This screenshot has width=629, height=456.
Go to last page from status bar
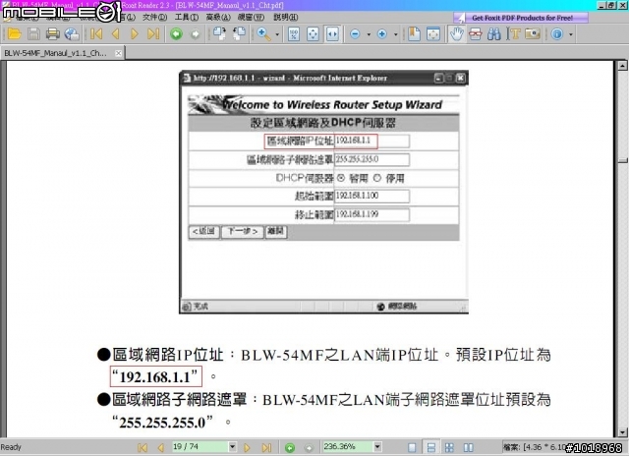[266, 447]
